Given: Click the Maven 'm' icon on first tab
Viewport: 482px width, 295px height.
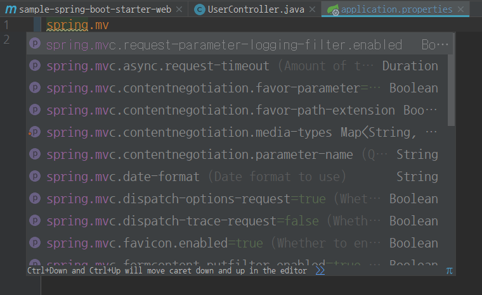Looking at the screenshot, I should (x=10, y=9).
